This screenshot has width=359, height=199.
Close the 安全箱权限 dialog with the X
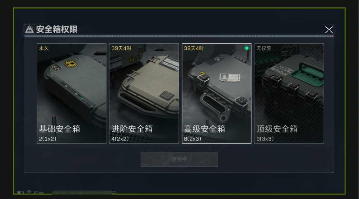[329, 29]
